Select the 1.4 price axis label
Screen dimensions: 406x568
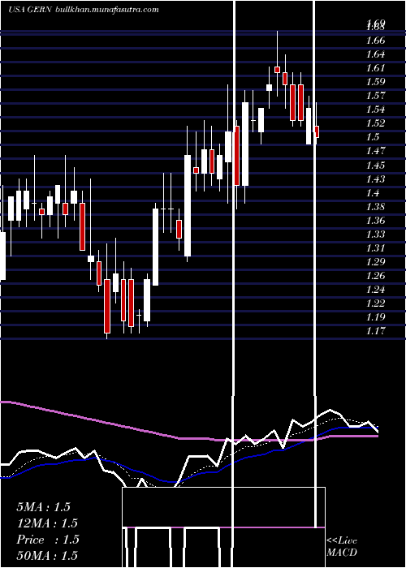tap(374, 193)
